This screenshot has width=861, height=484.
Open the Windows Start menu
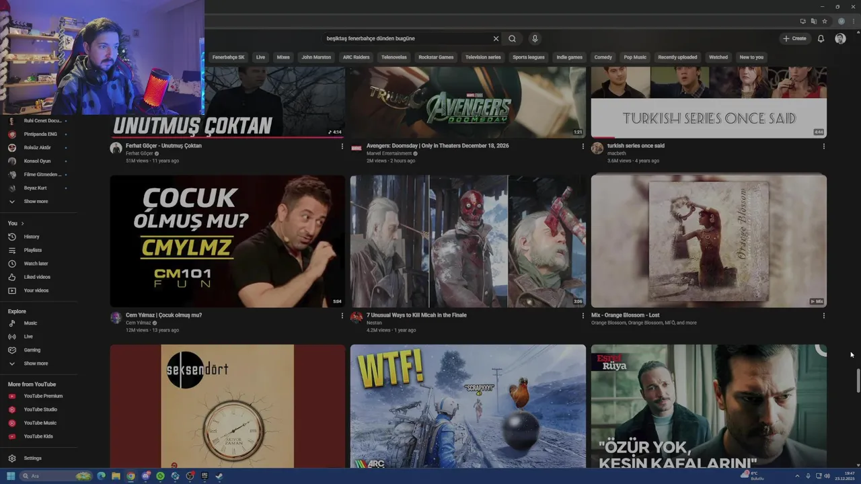click(x=11, y=476)
